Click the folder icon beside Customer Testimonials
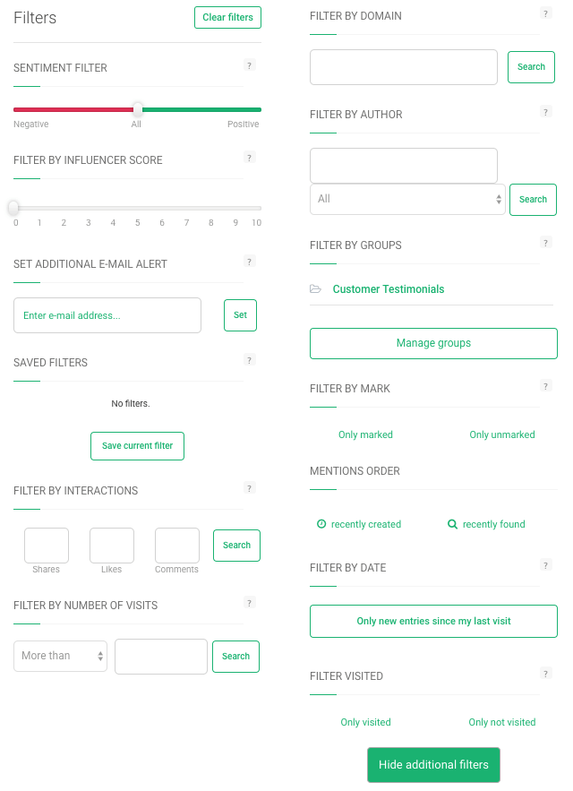The image size is (573, 791). pyautogui.click(x=317, y=288)
